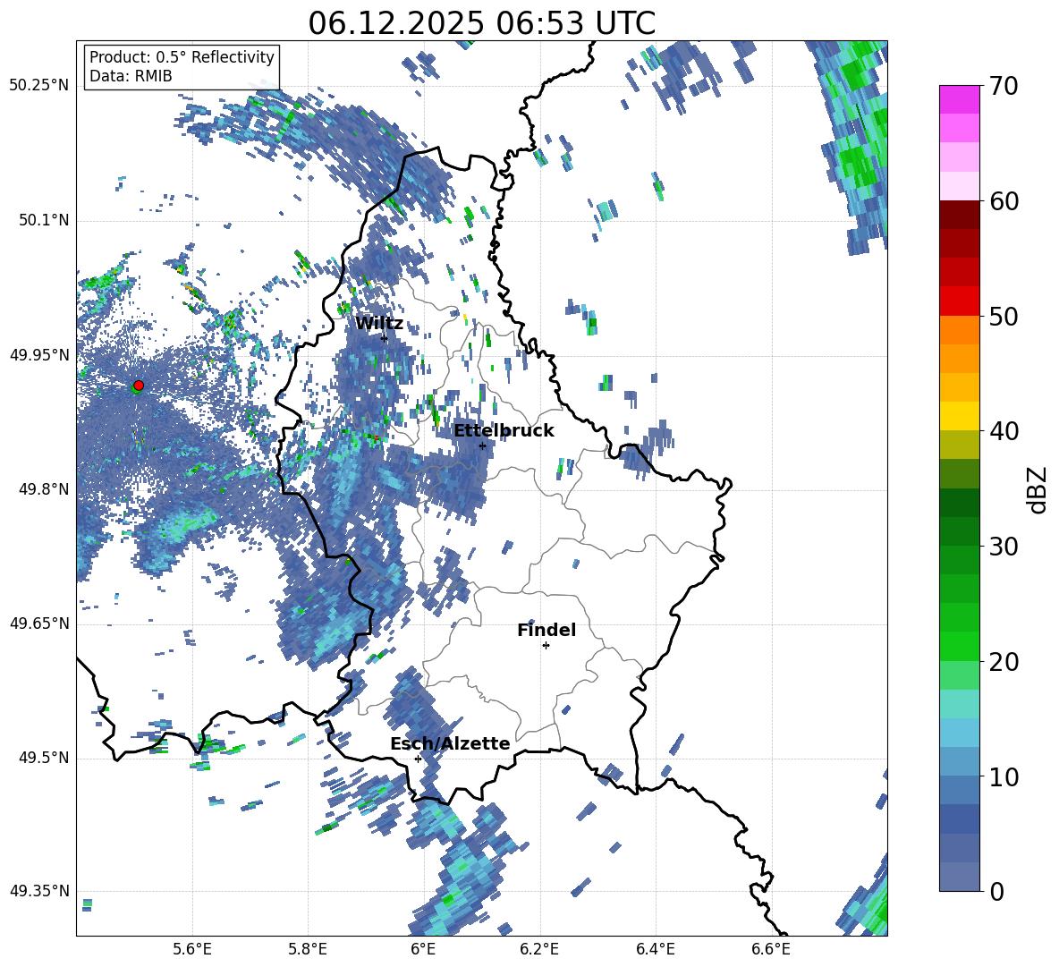1059x967 pixels.
Task: Click the turquoise colorbar segment below 20
Action: (x=959, y=704)
